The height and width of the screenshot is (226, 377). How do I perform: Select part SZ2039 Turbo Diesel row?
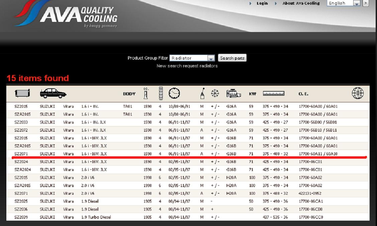coord(21,217)
